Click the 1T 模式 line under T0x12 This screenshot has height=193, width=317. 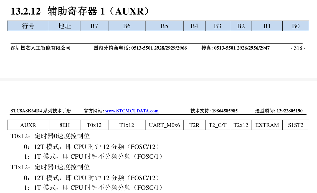coord(94,156)
